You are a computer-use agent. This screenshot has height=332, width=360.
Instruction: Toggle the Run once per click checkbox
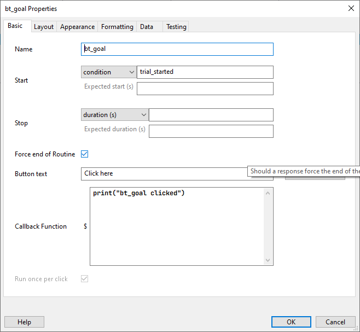click(x=84, y=279)
